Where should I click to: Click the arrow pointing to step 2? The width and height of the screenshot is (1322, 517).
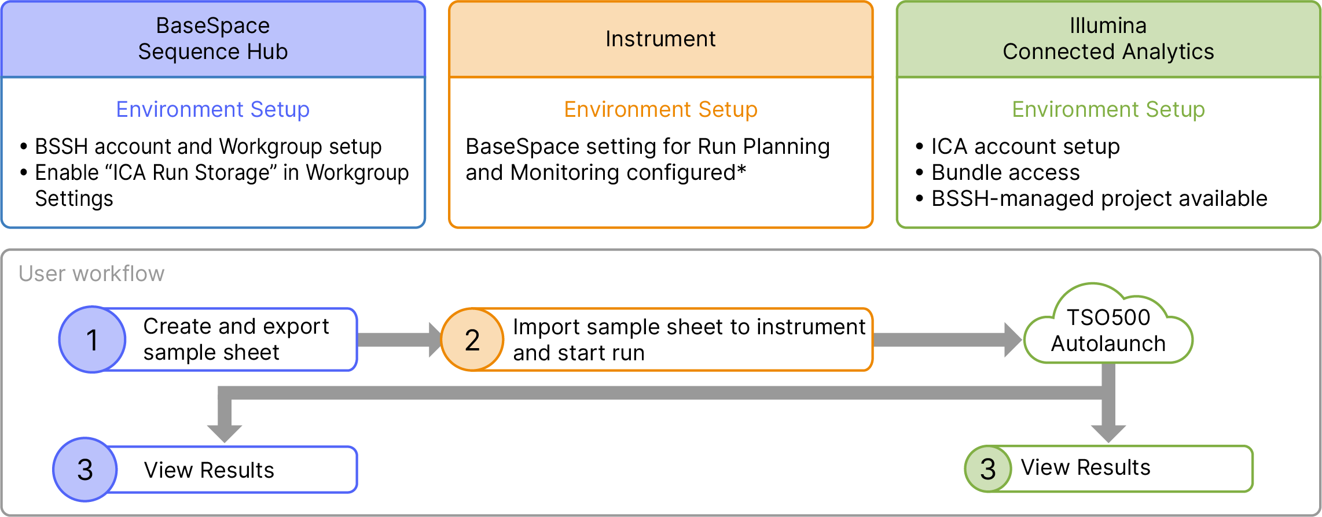399,339
